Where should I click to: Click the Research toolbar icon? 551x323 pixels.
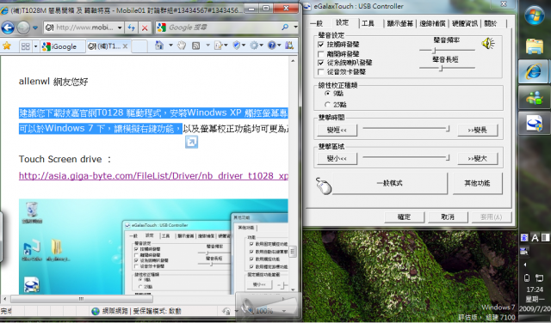tap(289, 46)
